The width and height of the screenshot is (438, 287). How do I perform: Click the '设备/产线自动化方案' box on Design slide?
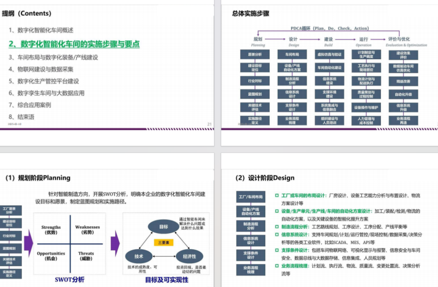[x=251, y=211]
